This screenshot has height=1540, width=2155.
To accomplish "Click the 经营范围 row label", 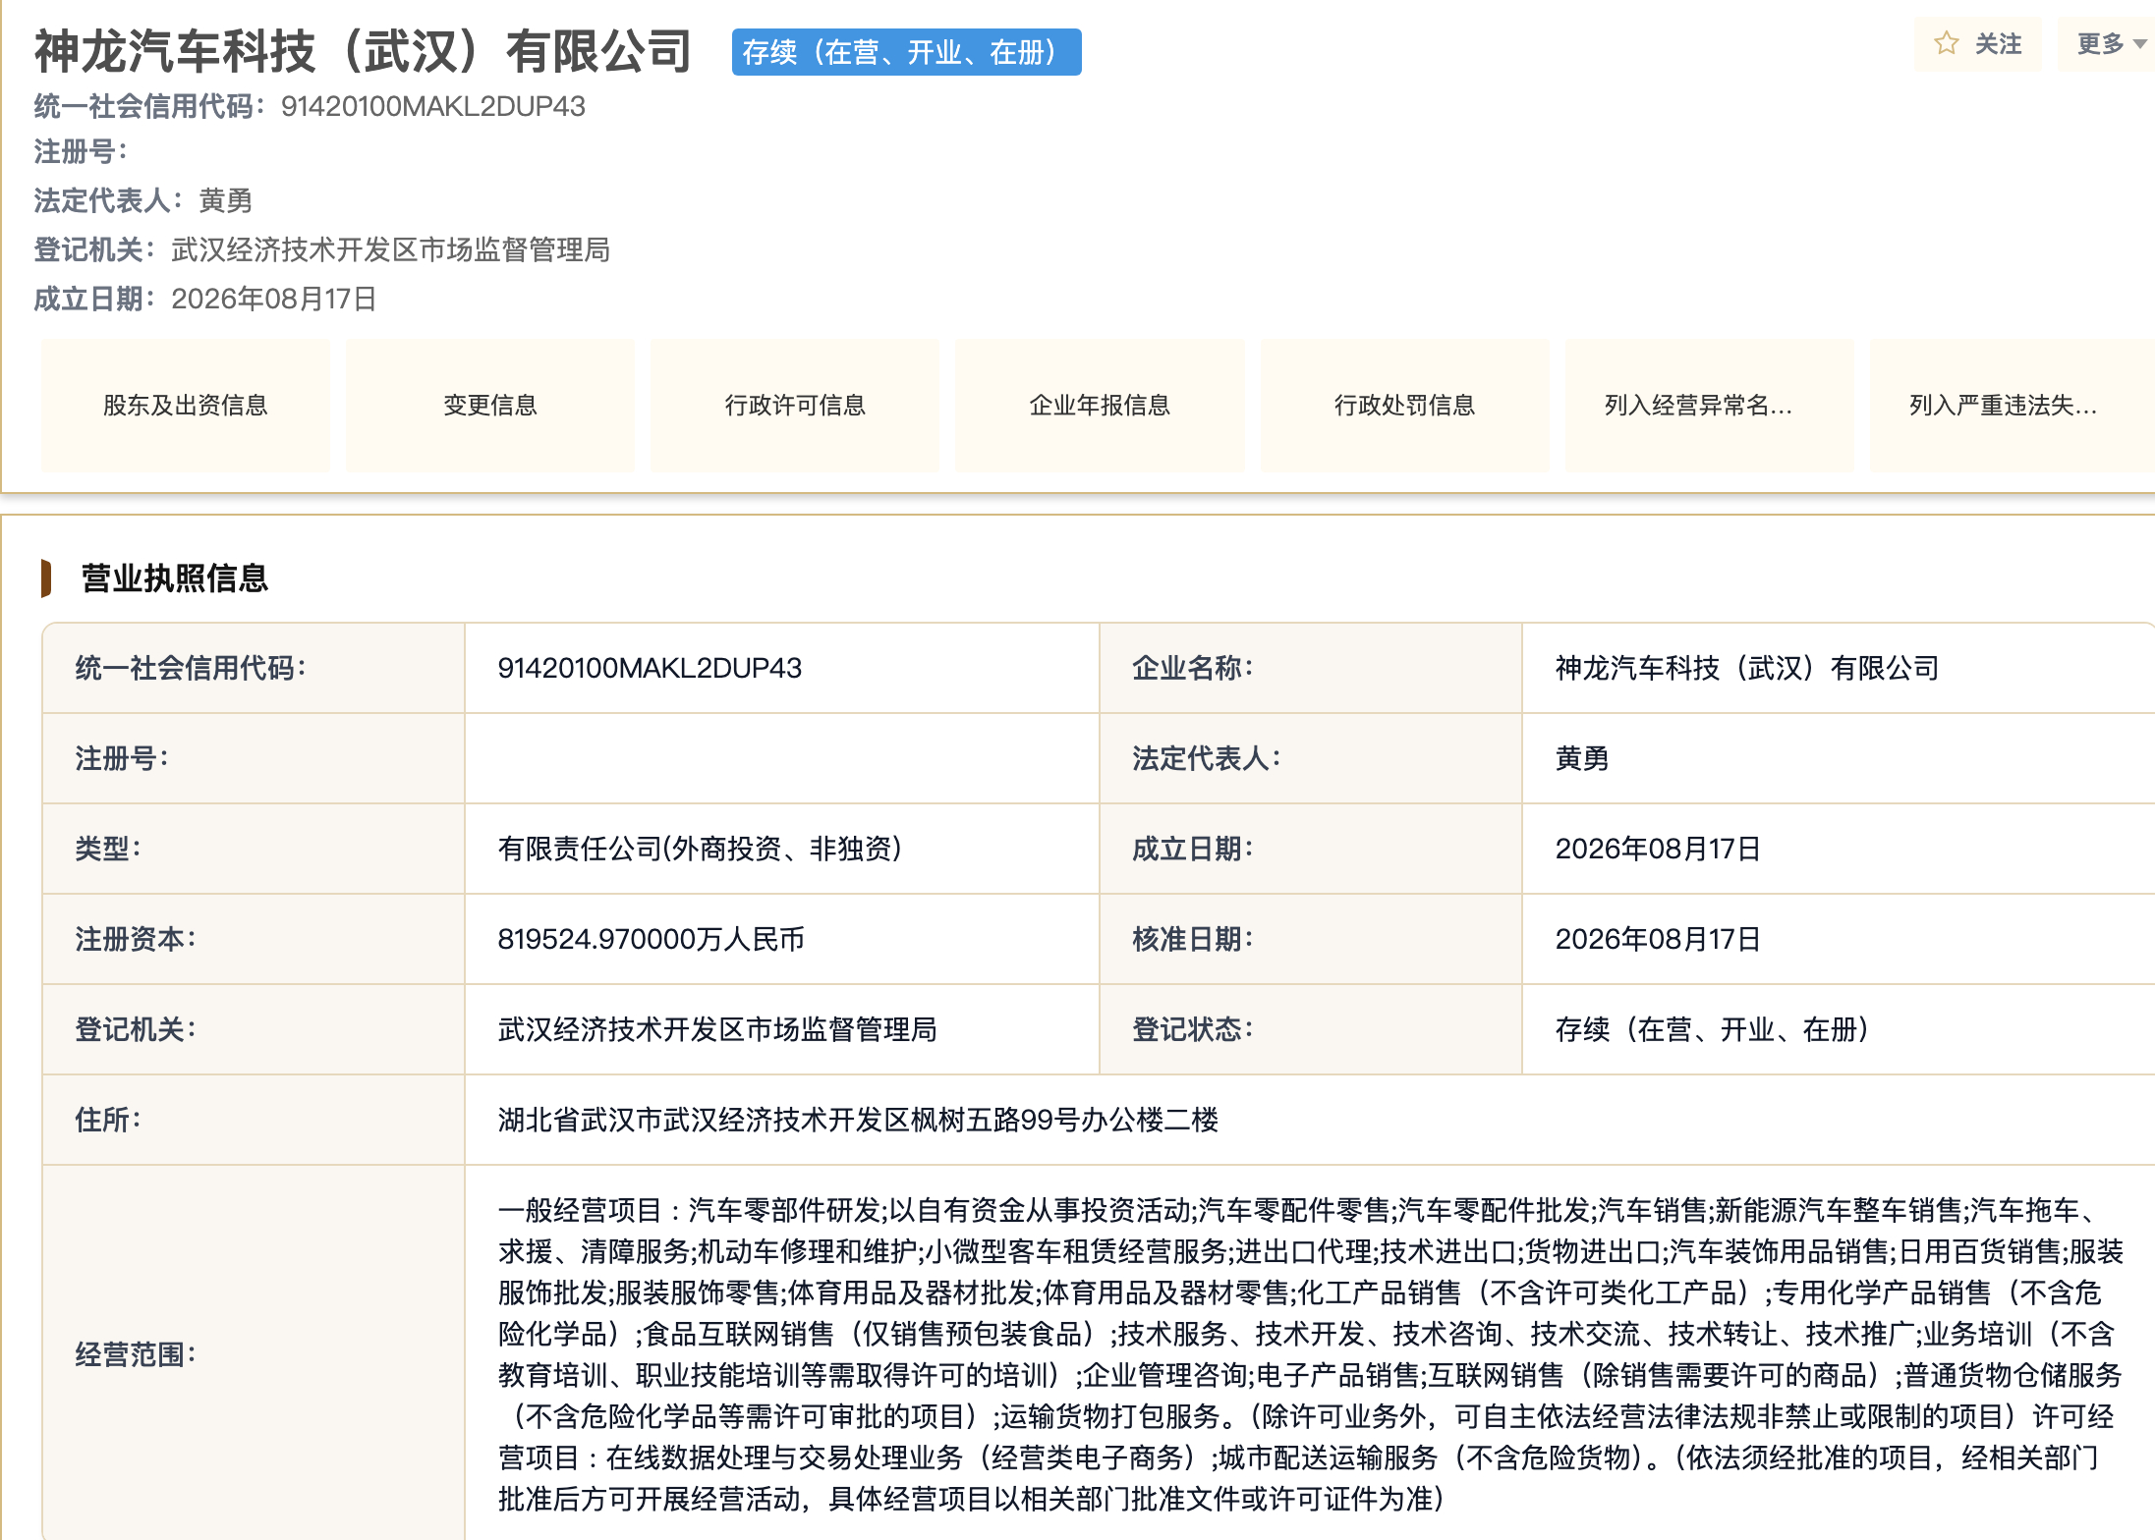I will pyautogui.click(x=136, y=1354).
